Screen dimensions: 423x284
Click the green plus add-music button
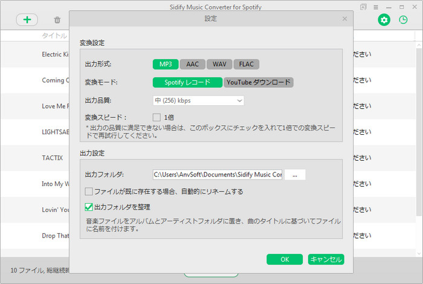[x=27, y=20]
